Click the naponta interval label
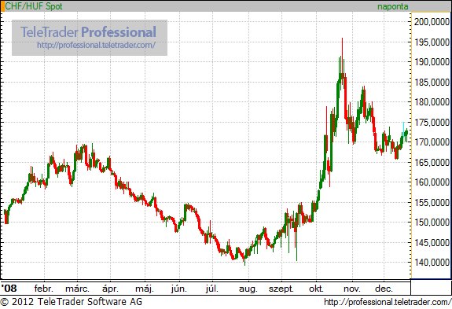The width and height of the screenshot is (452, 309). click(x=392, y=6)
